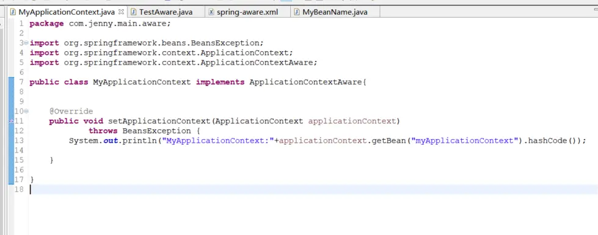Click the 'throws' keyword on line 12
The width and height of the screenshot is (598, 235).
click(x=103, y=131)
